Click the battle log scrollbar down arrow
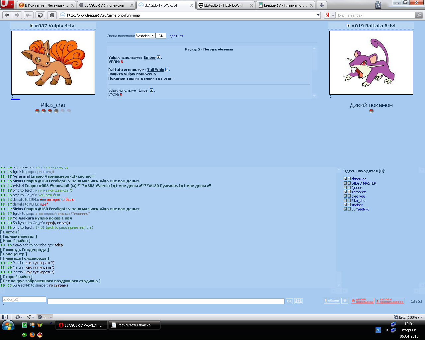The width and height of the screenshot is (425, 340). [x=314, y=96]
